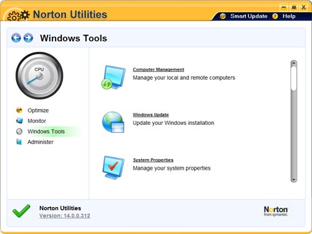This screenshot has width=312, height=234.
Task: Click the Monitor sidebar icon
Action: (x=19, y=120)
